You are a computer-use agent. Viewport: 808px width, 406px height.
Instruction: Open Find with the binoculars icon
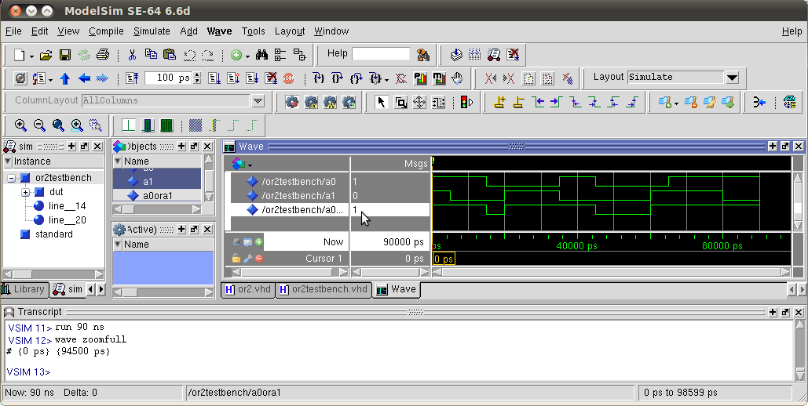(261, 55)
